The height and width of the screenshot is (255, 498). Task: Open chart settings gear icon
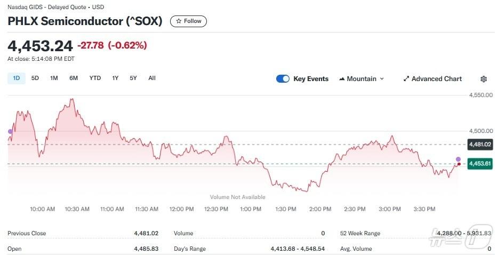[484, 79]
